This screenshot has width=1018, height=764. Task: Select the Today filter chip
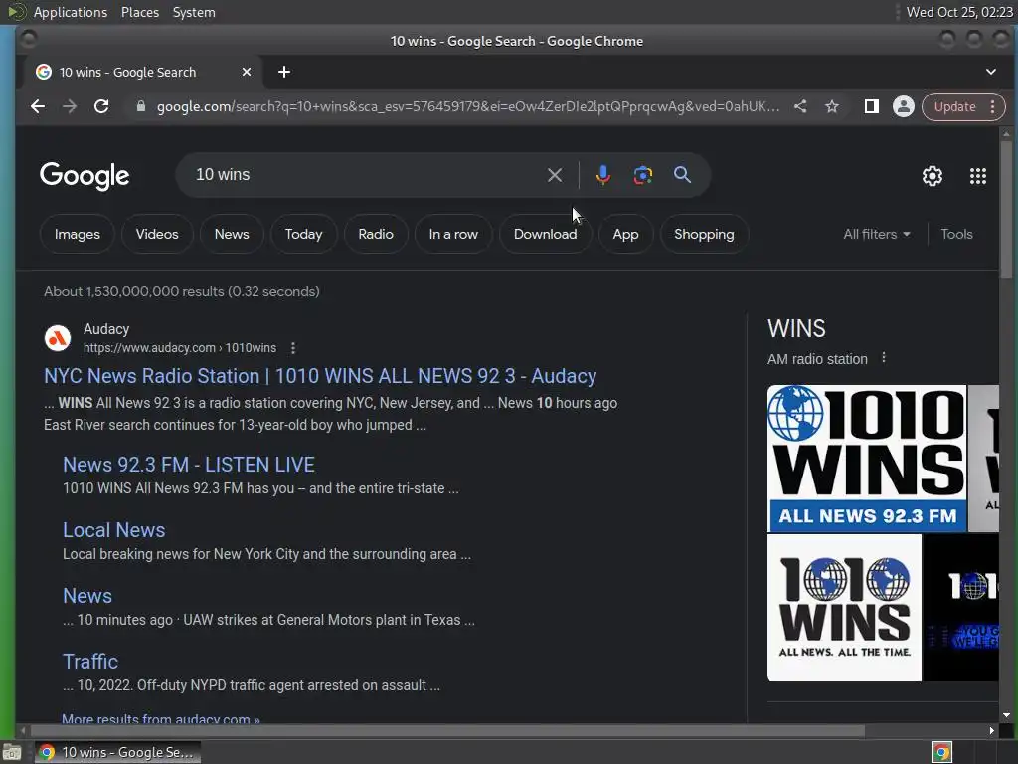pyautogui.click(x=303, y=234)
